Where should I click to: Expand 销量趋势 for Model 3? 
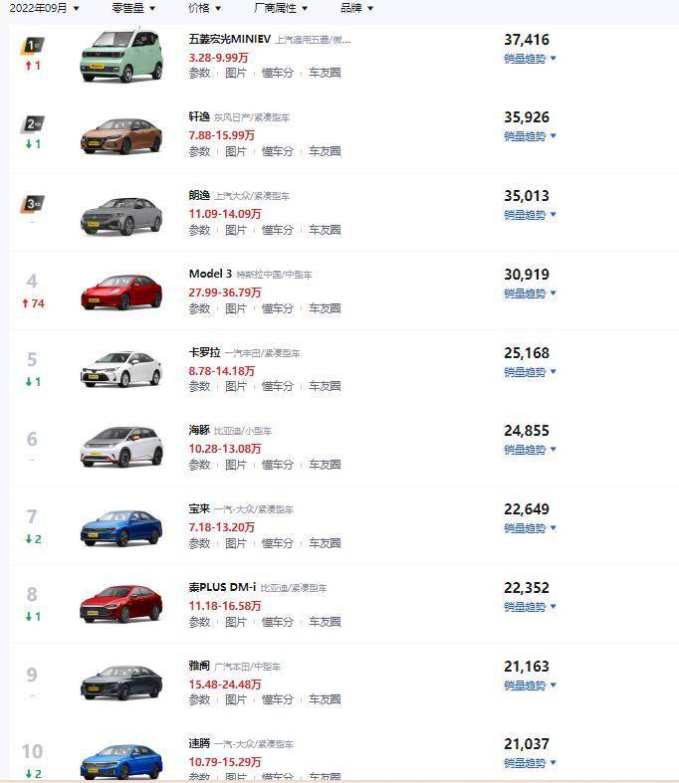click(530, 294)
